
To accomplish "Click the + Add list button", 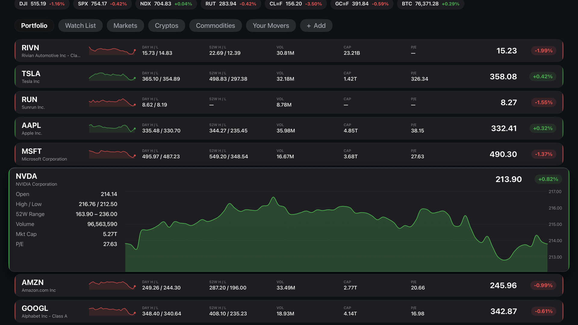I will [x=316, y=26].
